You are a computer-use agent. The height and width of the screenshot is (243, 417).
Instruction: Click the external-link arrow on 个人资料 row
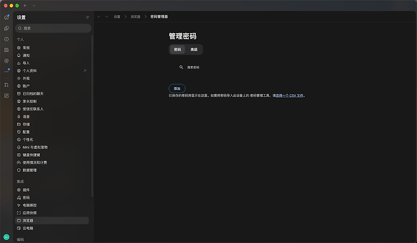[x=85, y=71]
